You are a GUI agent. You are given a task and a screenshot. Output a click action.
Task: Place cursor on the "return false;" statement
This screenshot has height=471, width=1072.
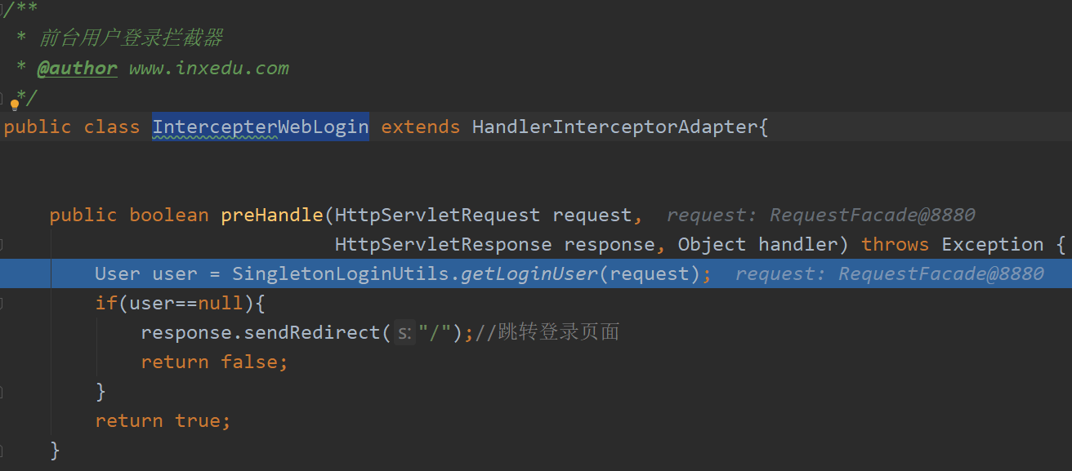pyautogui.click(x=214, y=362)
